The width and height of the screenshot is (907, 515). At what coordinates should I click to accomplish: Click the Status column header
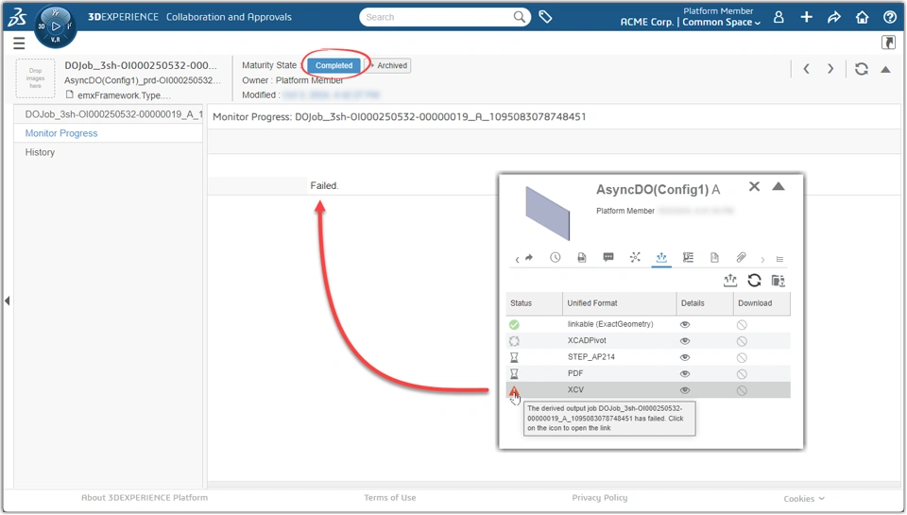(534, 303)
